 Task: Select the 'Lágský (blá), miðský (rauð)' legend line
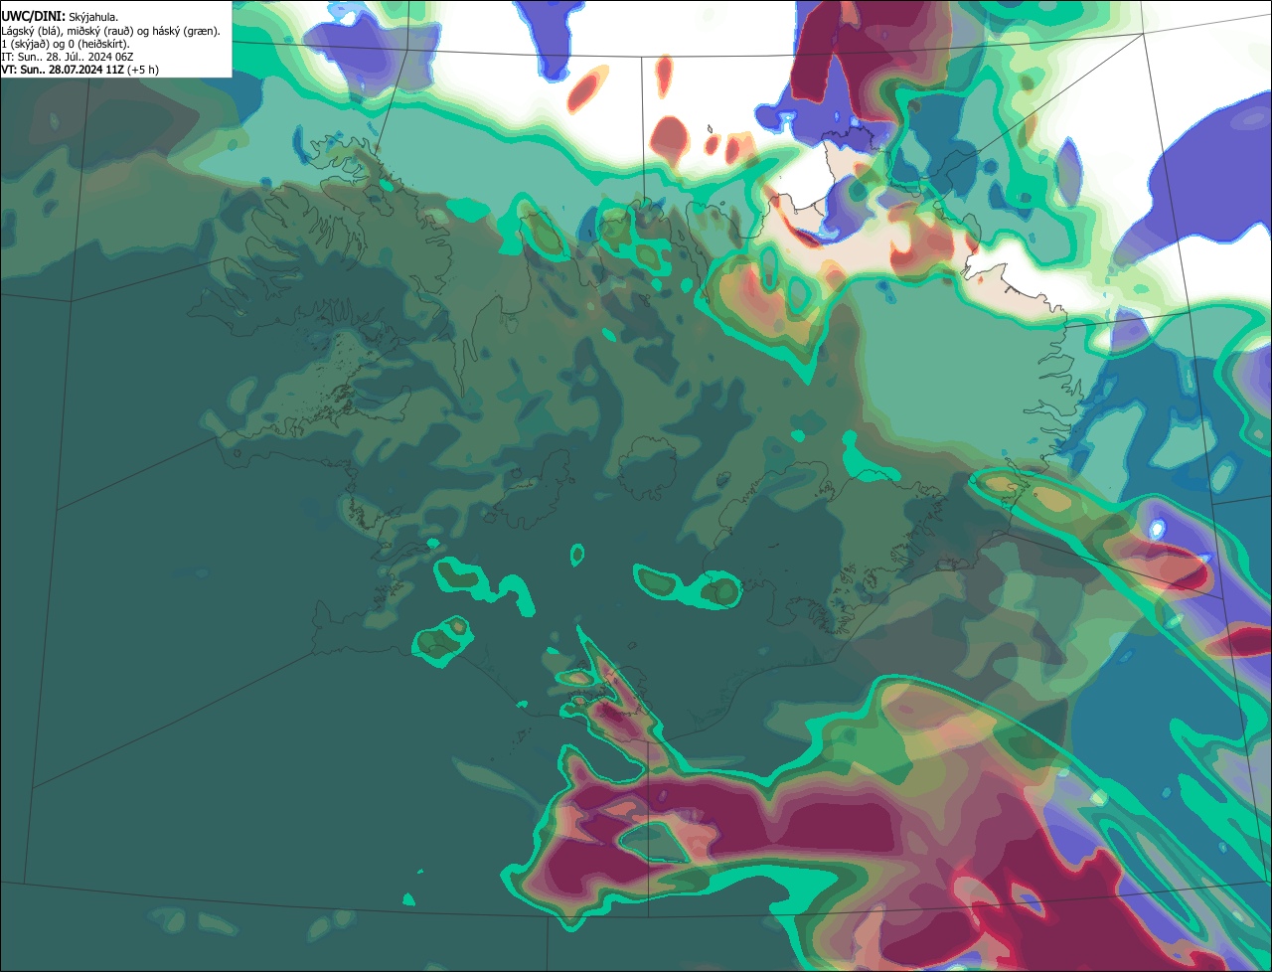tap(111, 31)
